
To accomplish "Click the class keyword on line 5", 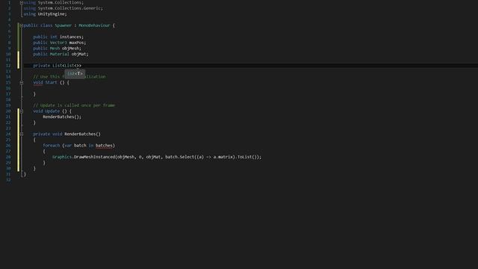I will click(46, 25).
